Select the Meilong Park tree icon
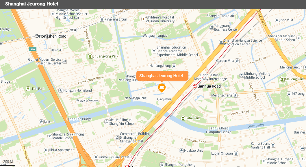 click(282, 79)
